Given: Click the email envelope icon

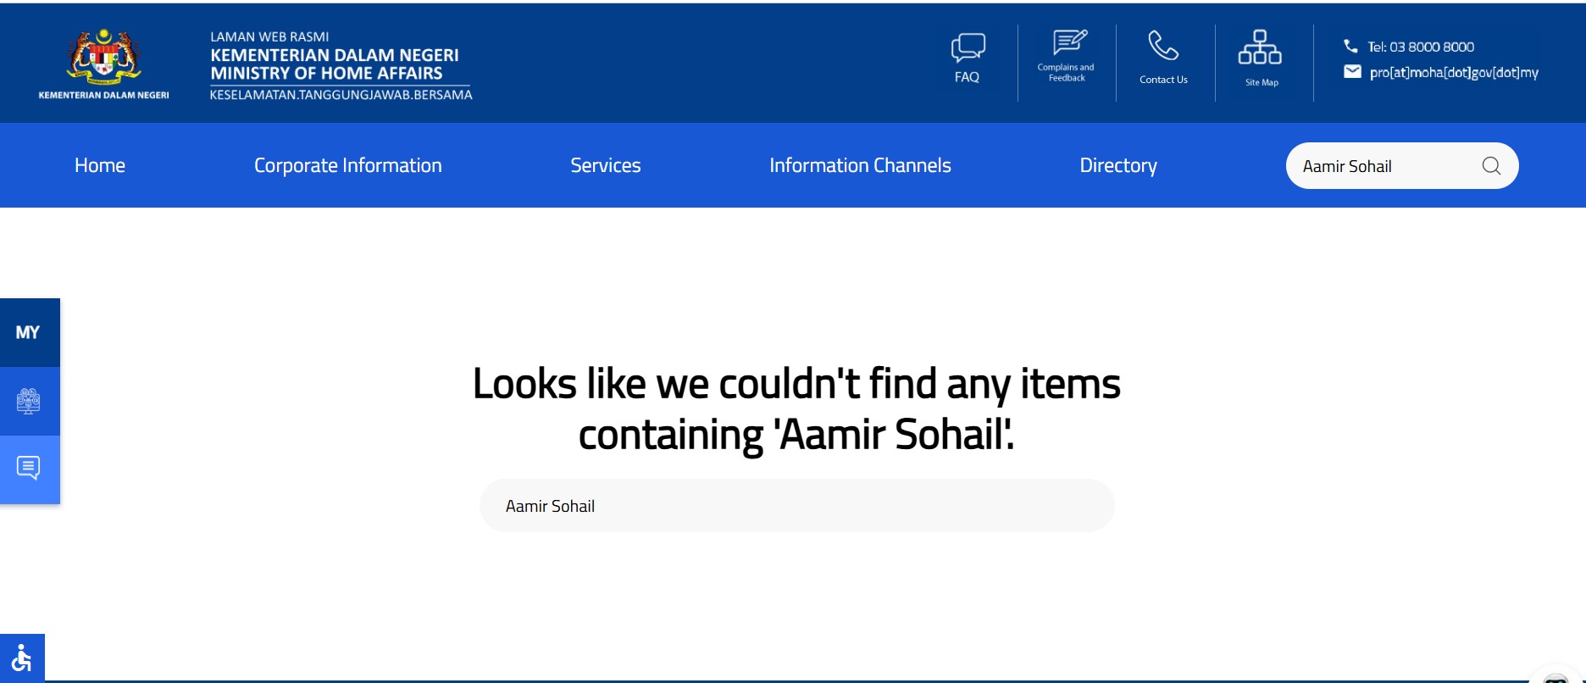Looking at the screenshot, I should point(1352,72).
